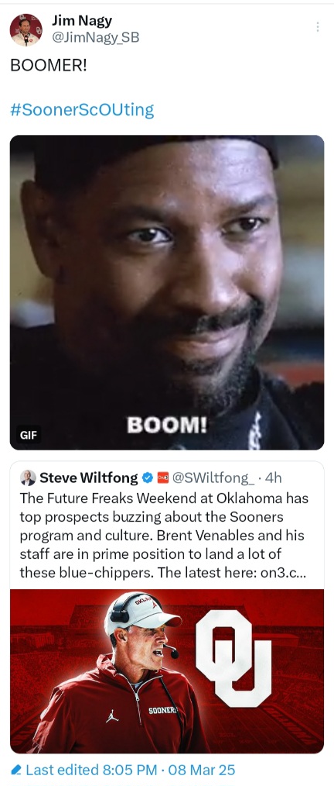
Task: Tap the 4h timestamp on quoted tweet
Action: point(274,478)
